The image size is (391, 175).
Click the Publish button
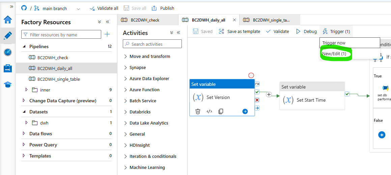pyautogui.click(x=163, y=8)
